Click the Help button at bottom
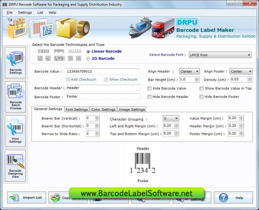The height and width of the screenshot is (210, 259). (x=233, y=198)
